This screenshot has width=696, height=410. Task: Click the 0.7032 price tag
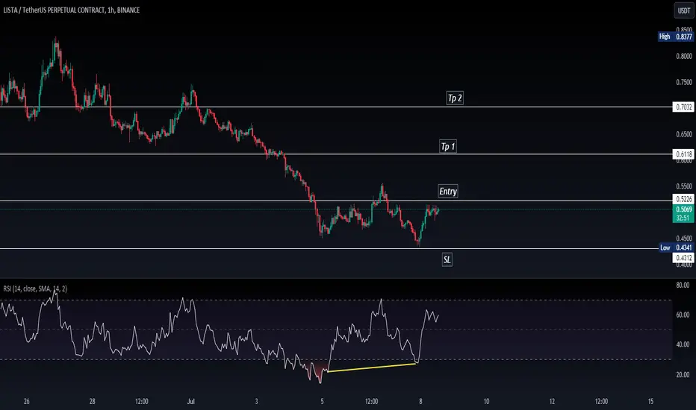coord(683,107)
